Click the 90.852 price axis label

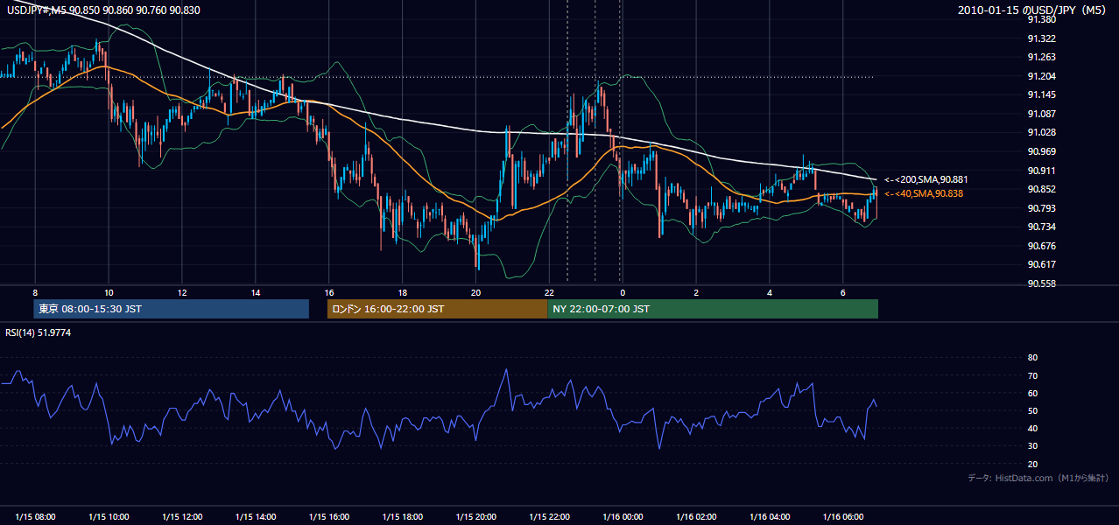[1042, 189]
